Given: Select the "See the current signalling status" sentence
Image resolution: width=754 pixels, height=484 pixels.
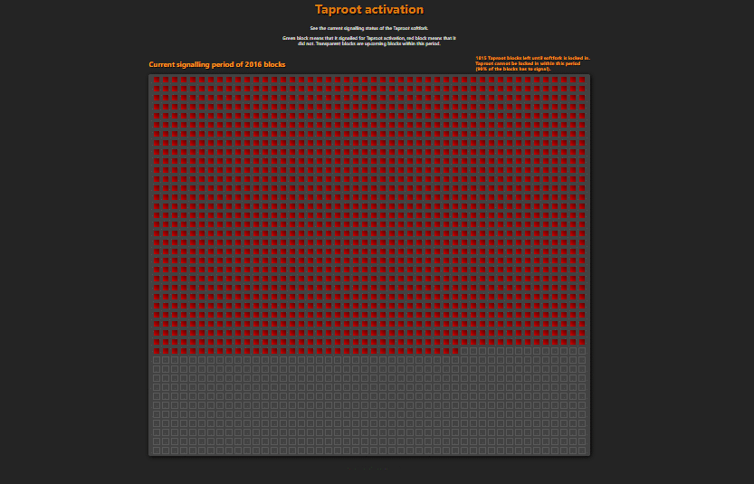Looking at the screenshot, I should (369, 28).
